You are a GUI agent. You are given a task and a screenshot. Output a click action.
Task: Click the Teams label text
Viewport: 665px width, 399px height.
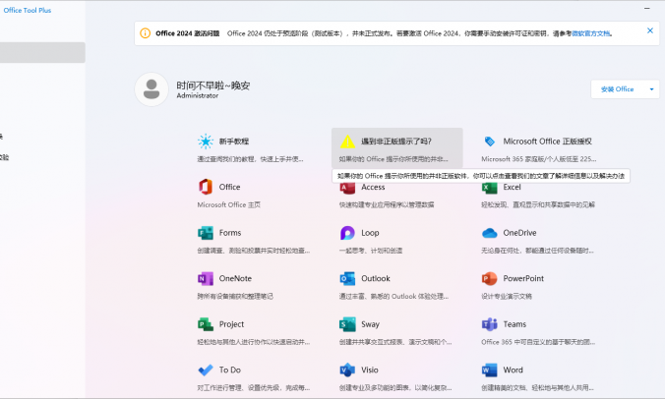coord(514,324)
